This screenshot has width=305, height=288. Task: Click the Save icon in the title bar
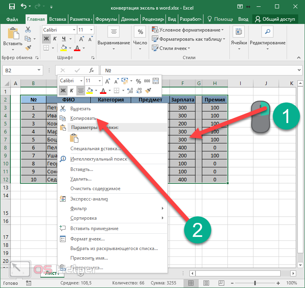12,7
